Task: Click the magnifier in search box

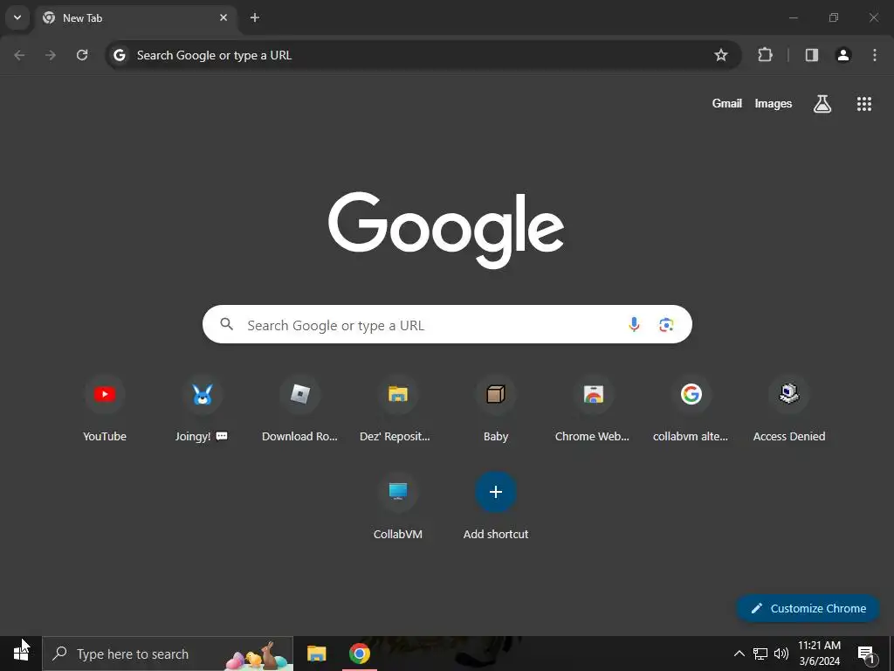Action: coord(227,324)
